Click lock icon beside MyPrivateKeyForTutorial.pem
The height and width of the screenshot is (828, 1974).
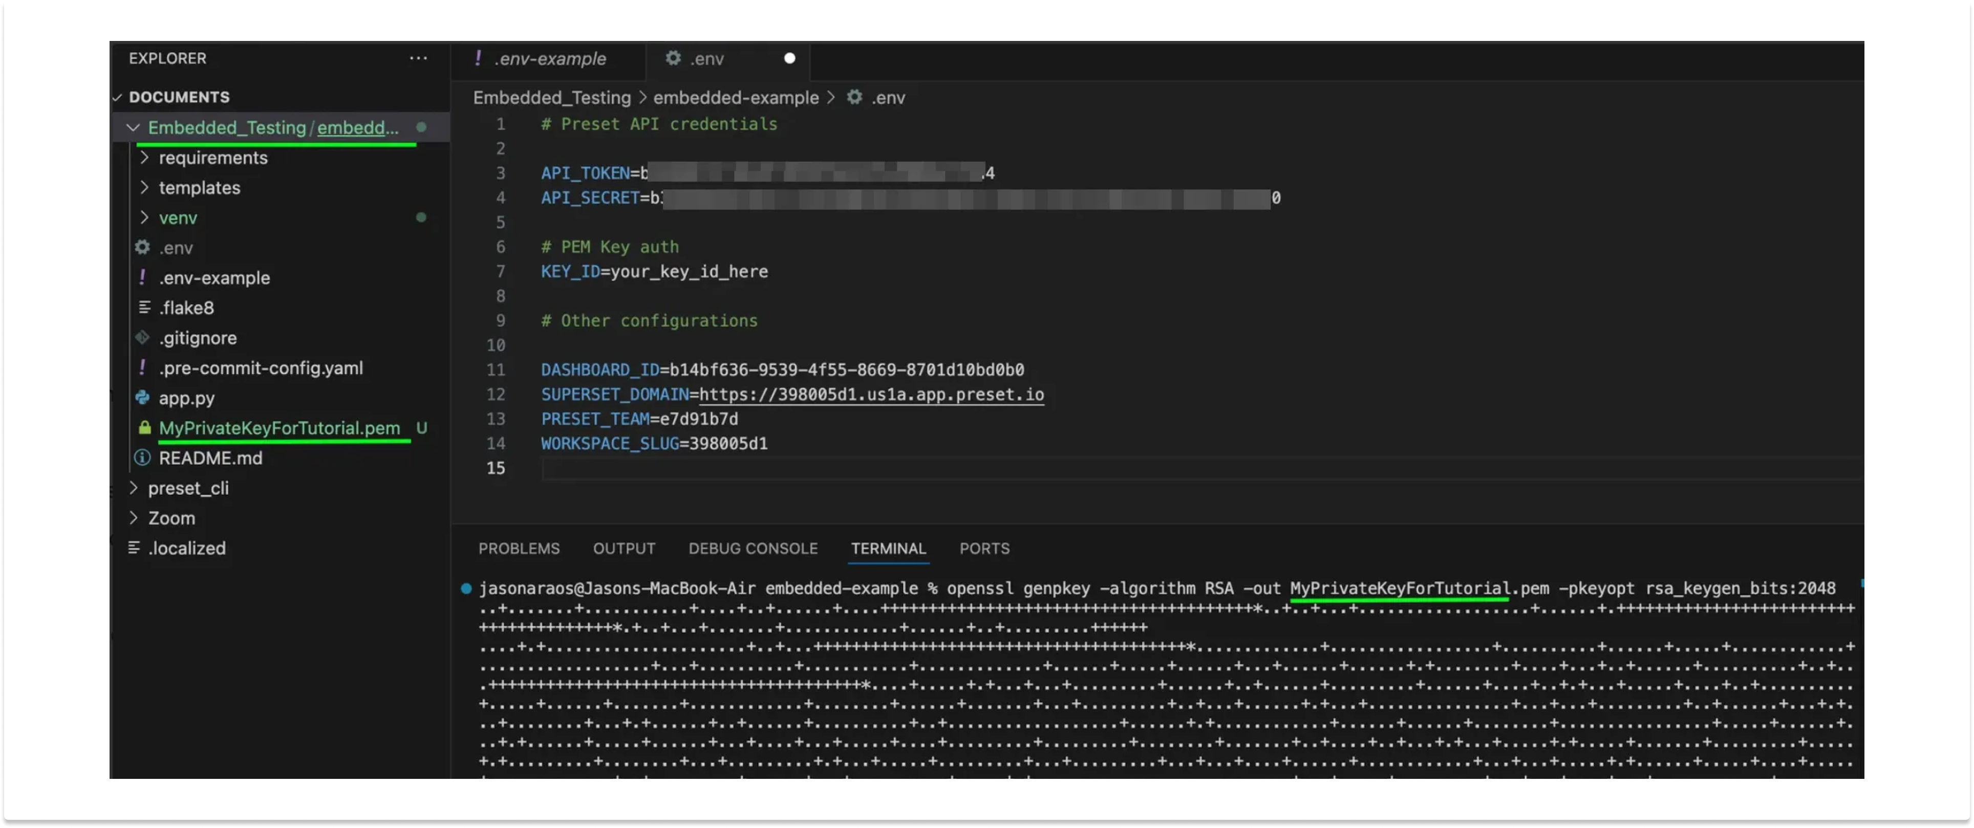pos(144,427)
